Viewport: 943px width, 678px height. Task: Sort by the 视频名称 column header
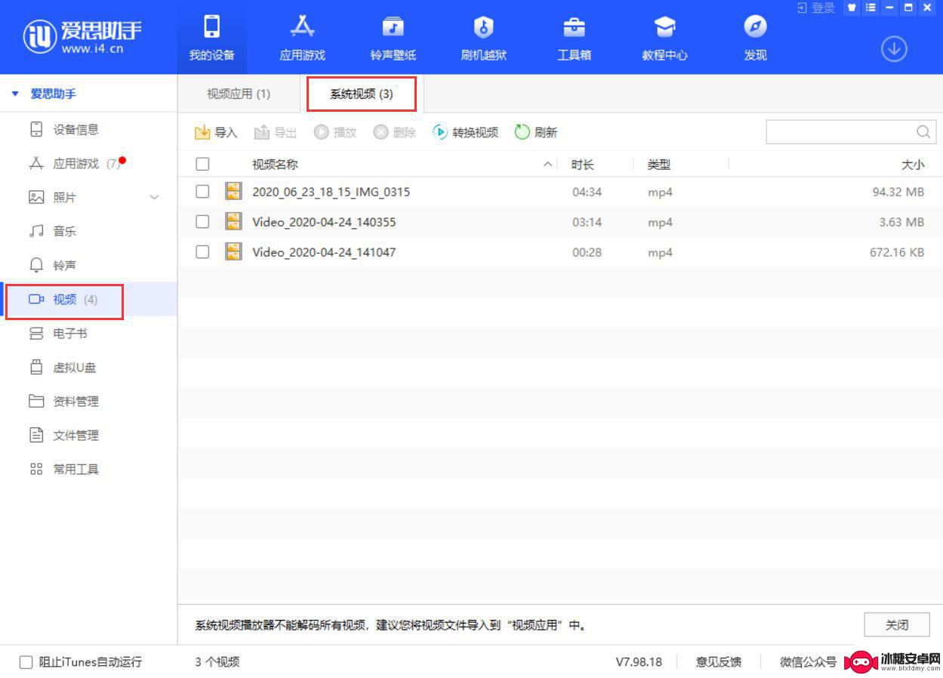pyautogui.click(x=275, y=164)
